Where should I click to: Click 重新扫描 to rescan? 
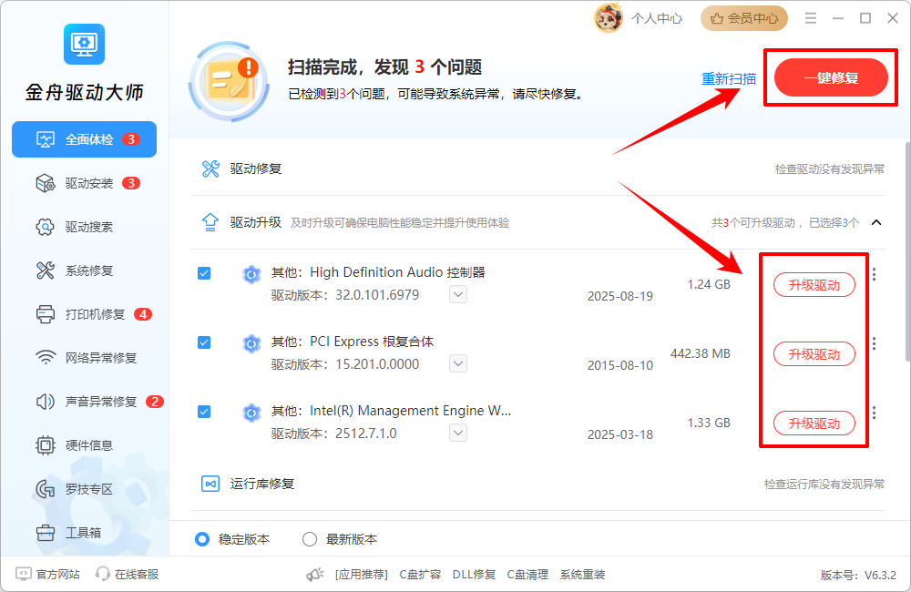(729, 78)
